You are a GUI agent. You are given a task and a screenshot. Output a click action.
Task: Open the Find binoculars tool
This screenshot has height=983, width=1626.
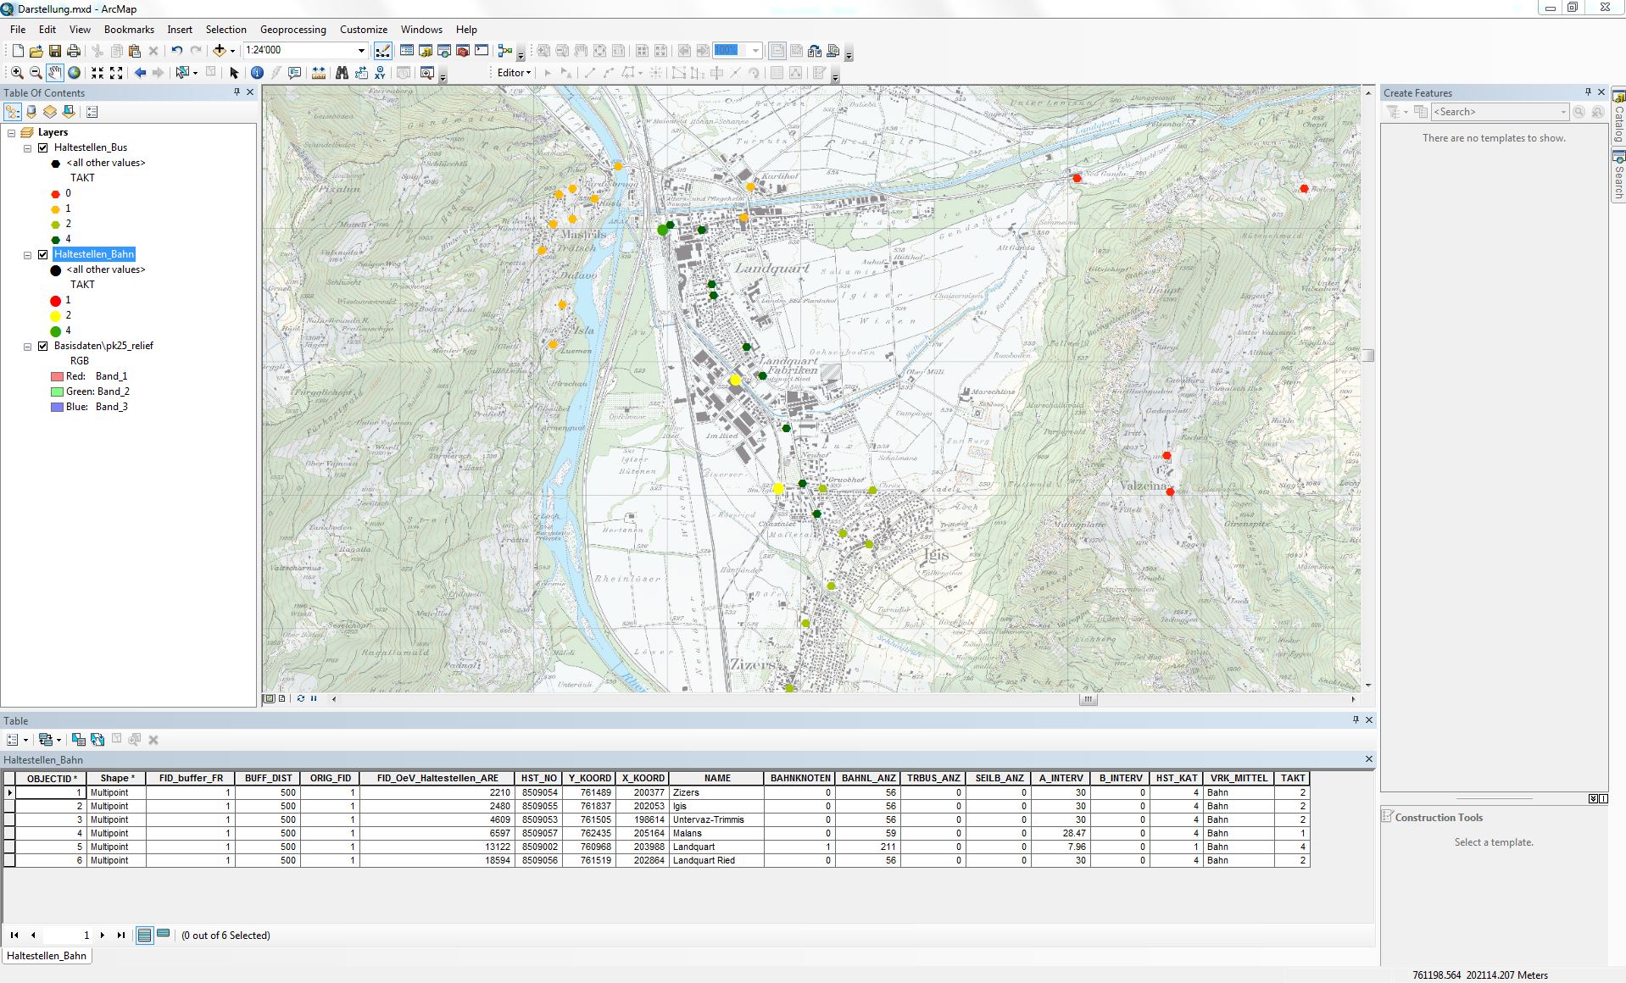pos(342,73)
